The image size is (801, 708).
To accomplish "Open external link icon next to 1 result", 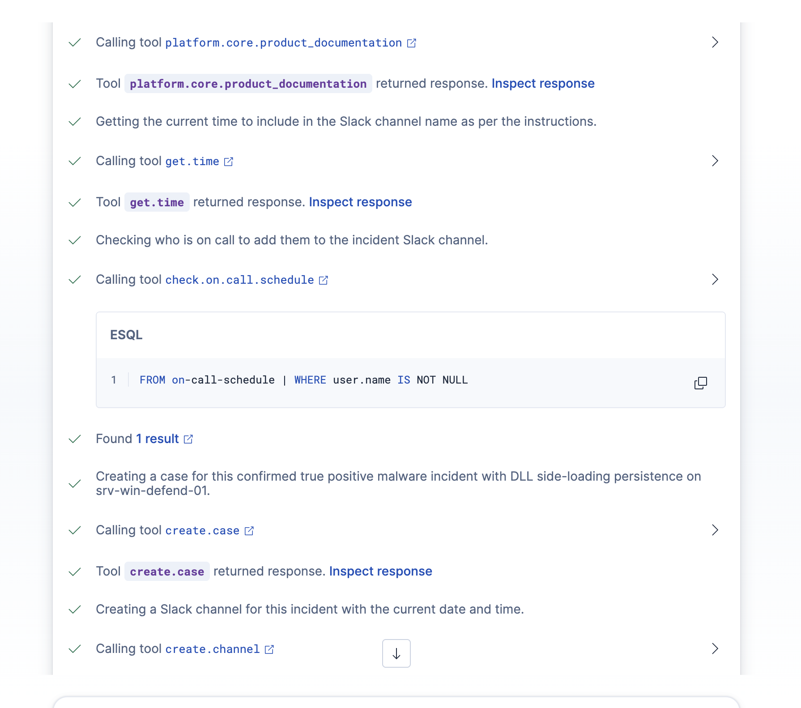I will coord(188,439).
